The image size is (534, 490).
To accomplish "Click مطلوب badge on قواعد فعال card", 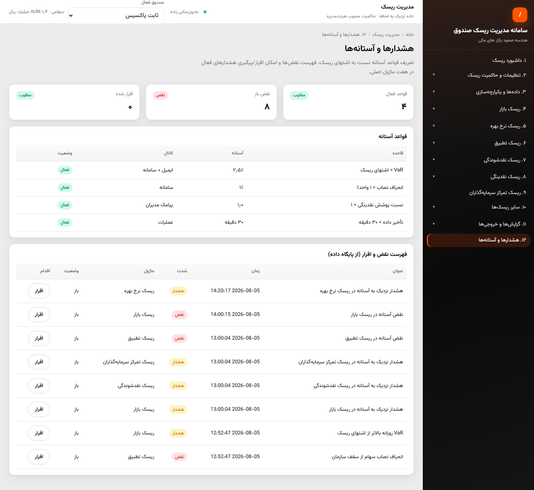I will coord(299,95).
